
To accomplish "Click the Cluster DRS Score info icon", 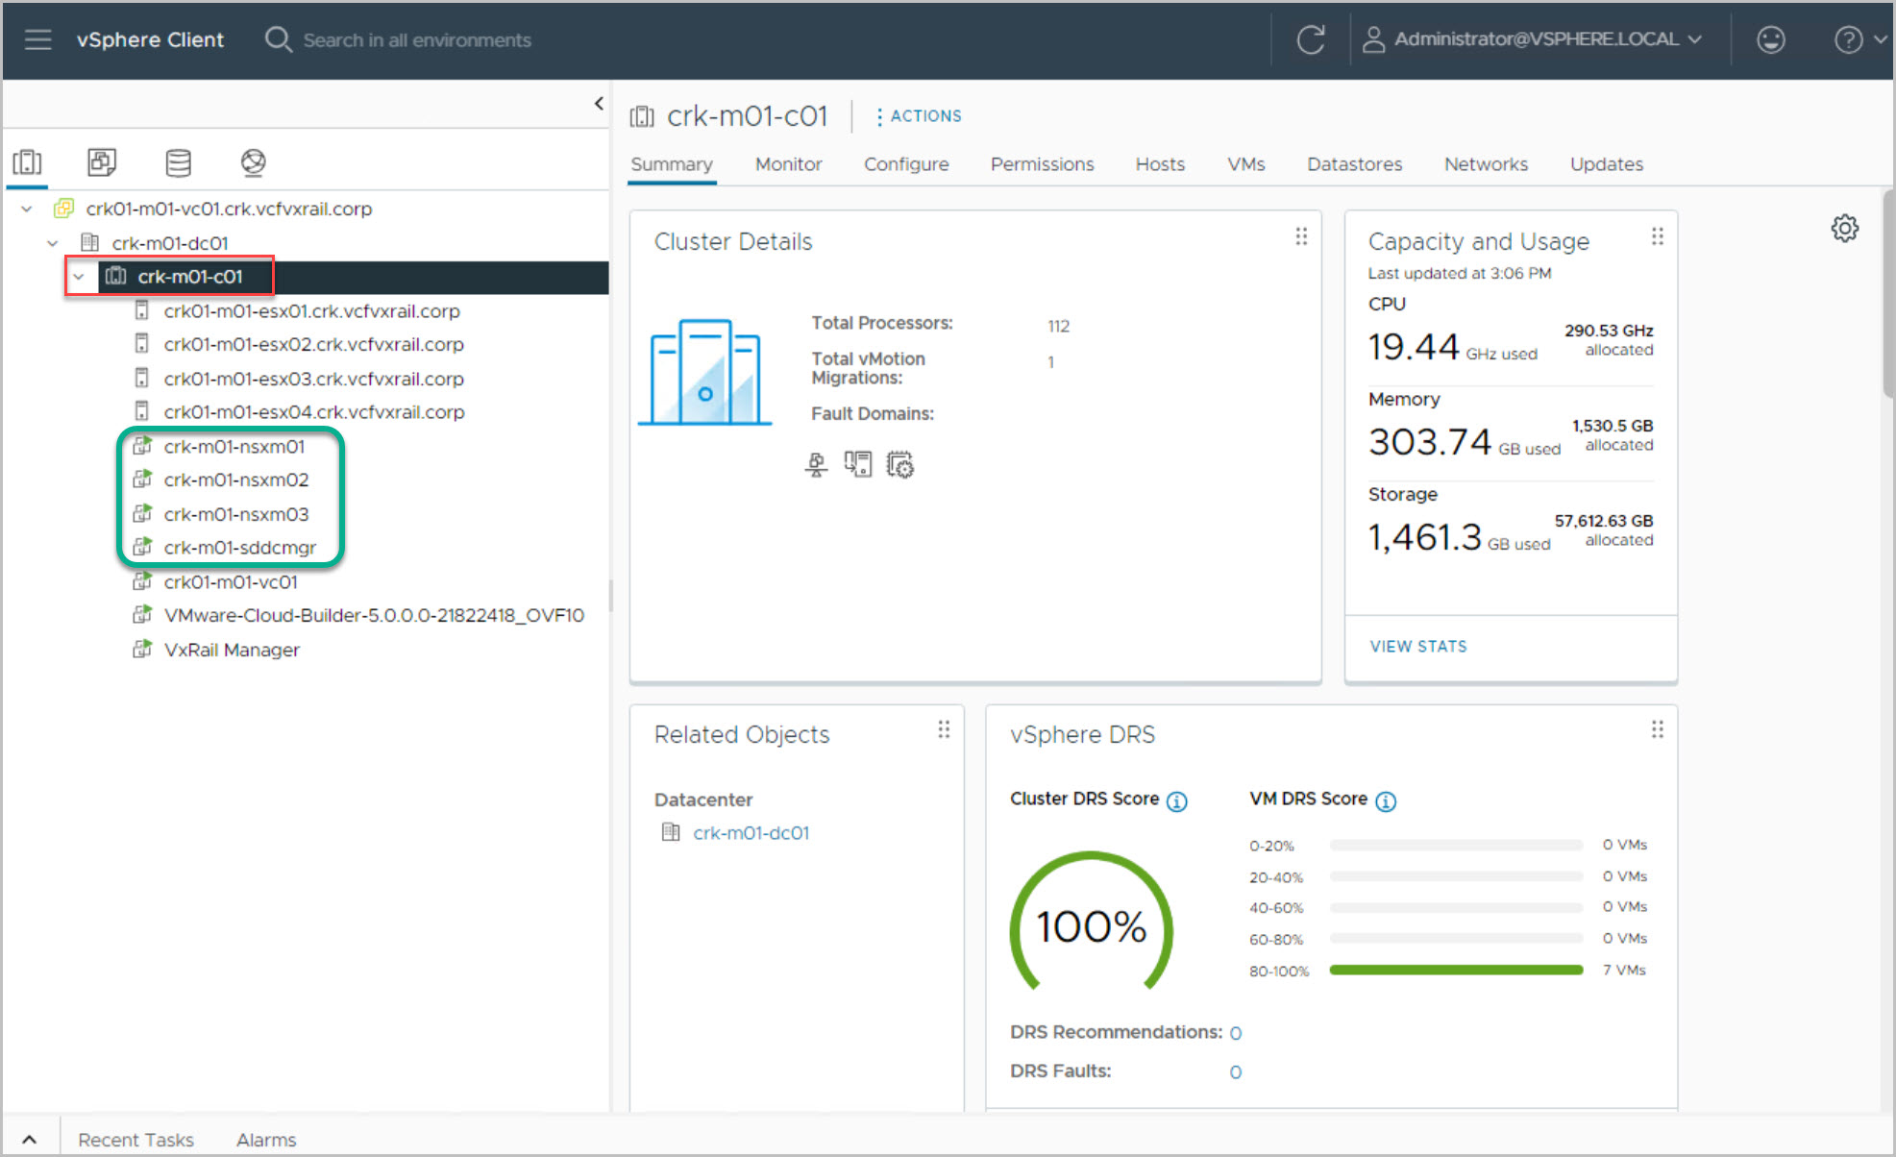I will click(1176, 801).
